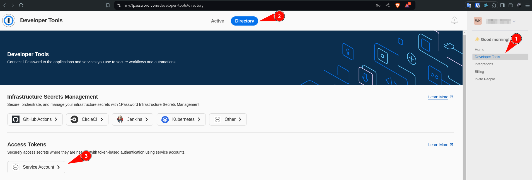This screenshot has width=532, height=180.
Task: Click the banner Developer Tools heading
Action: (x=28, y=54)
